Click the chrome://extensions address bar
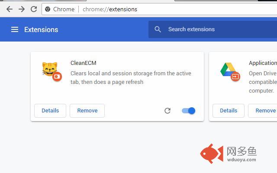This screenshot has width=277, height=173. click(x=159, y=9)
